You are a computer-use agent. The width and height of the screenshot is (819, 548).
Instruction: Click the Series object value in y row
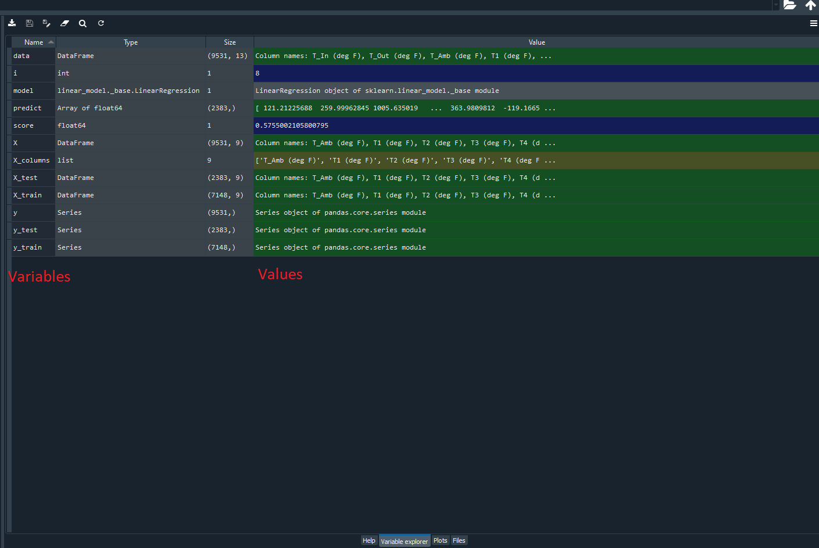pyautogui.click(x=536, y=213)
